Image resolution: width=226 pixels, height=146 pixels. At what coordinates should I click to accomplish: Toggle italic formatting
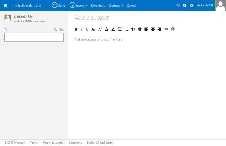coord(82,29)
